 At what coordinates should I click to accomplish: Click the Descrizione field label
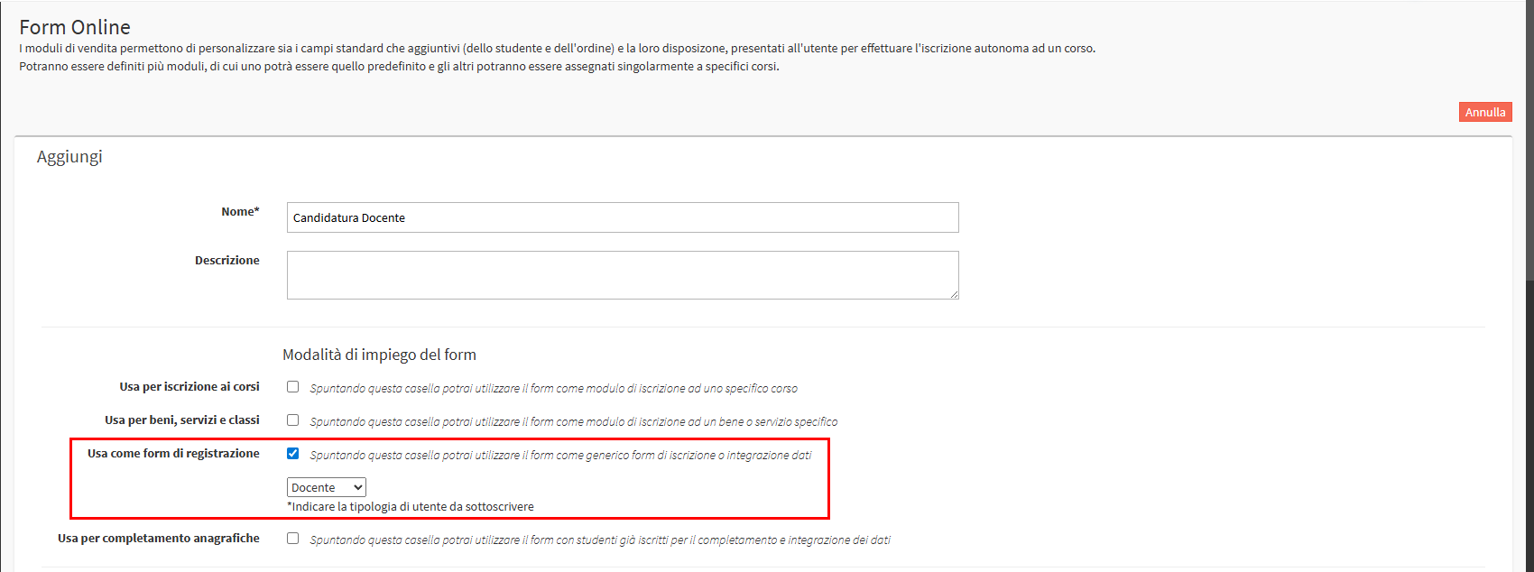click(x=226, y=261)
